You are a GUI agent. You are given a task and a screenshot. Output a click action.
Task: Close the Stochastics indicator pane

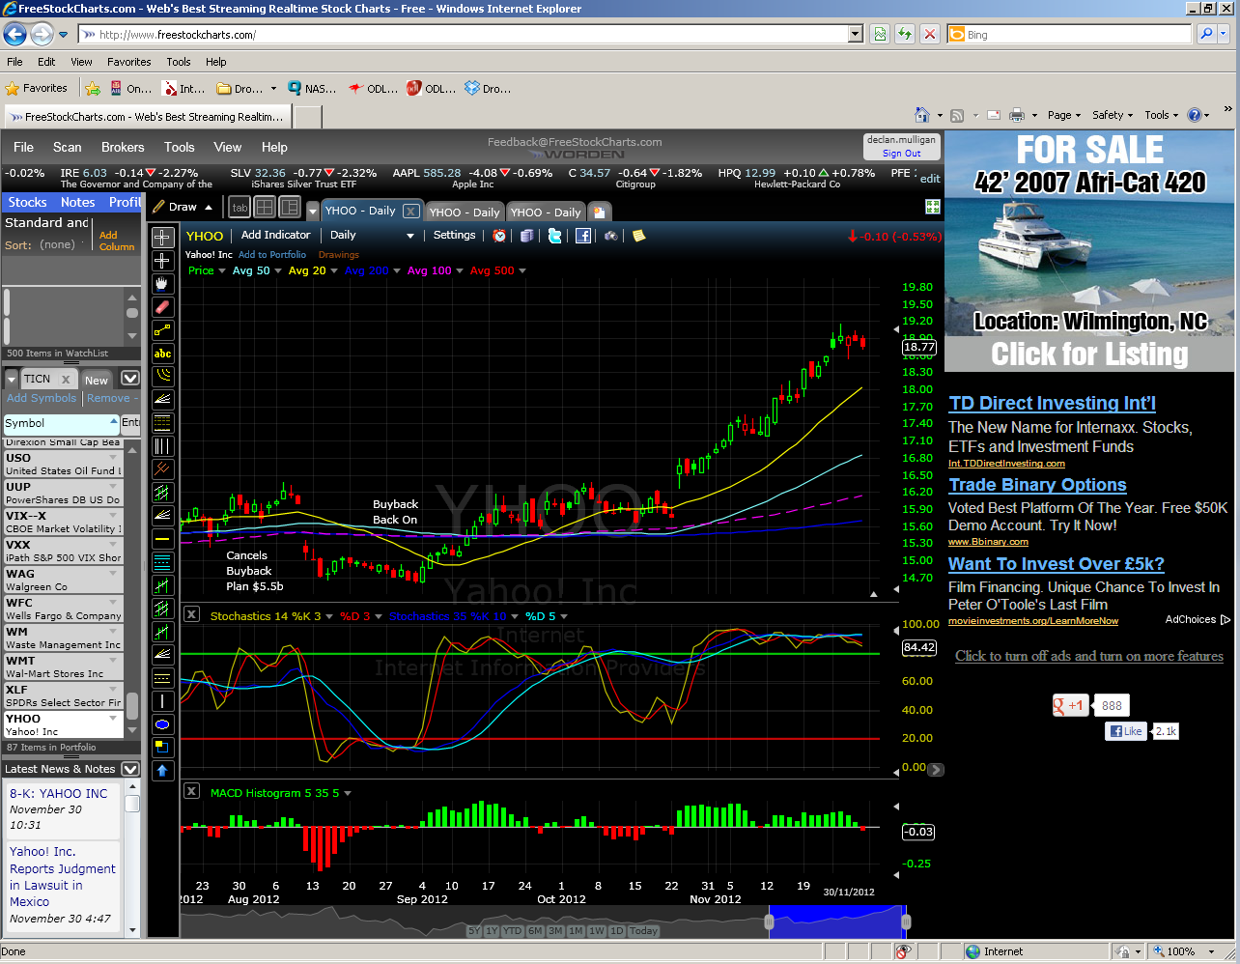point(191,614)
